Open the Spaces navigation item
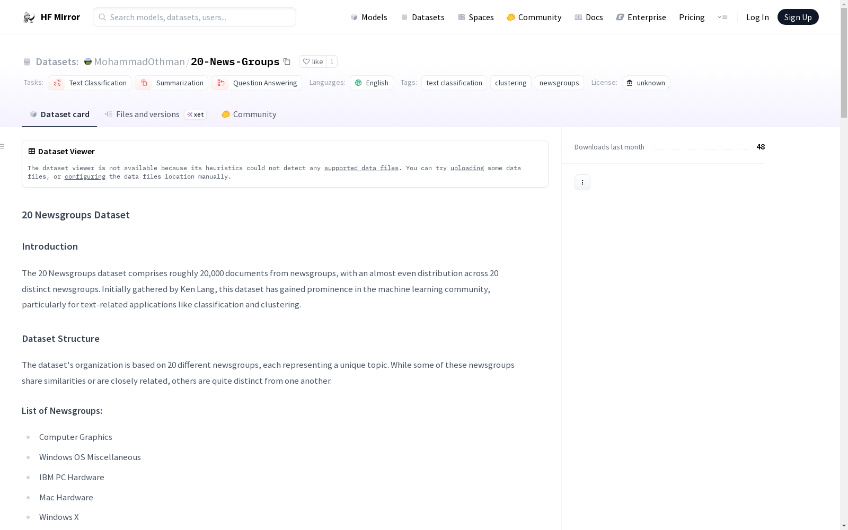 click(476, 17)
